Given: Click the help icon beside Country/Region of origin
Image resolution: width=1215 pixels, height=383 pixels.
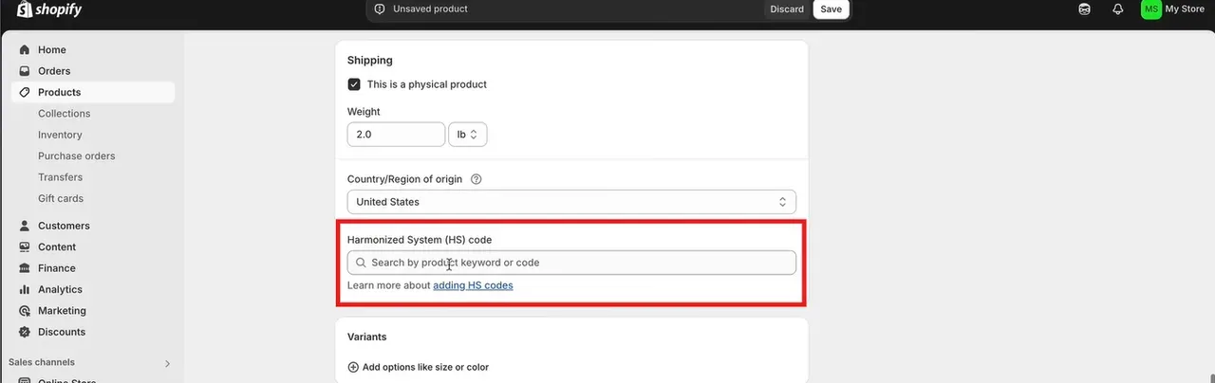Looking at the screenshot, I should pos(477,179).
